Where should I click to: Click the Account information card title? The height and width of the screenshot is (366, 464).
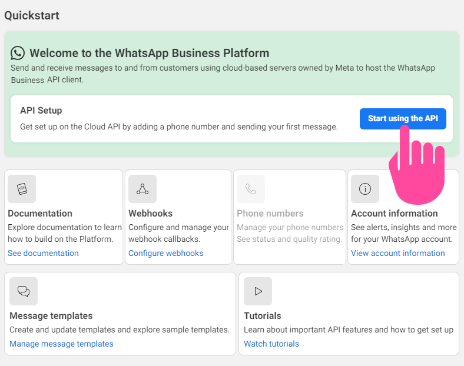coord(394,214)
